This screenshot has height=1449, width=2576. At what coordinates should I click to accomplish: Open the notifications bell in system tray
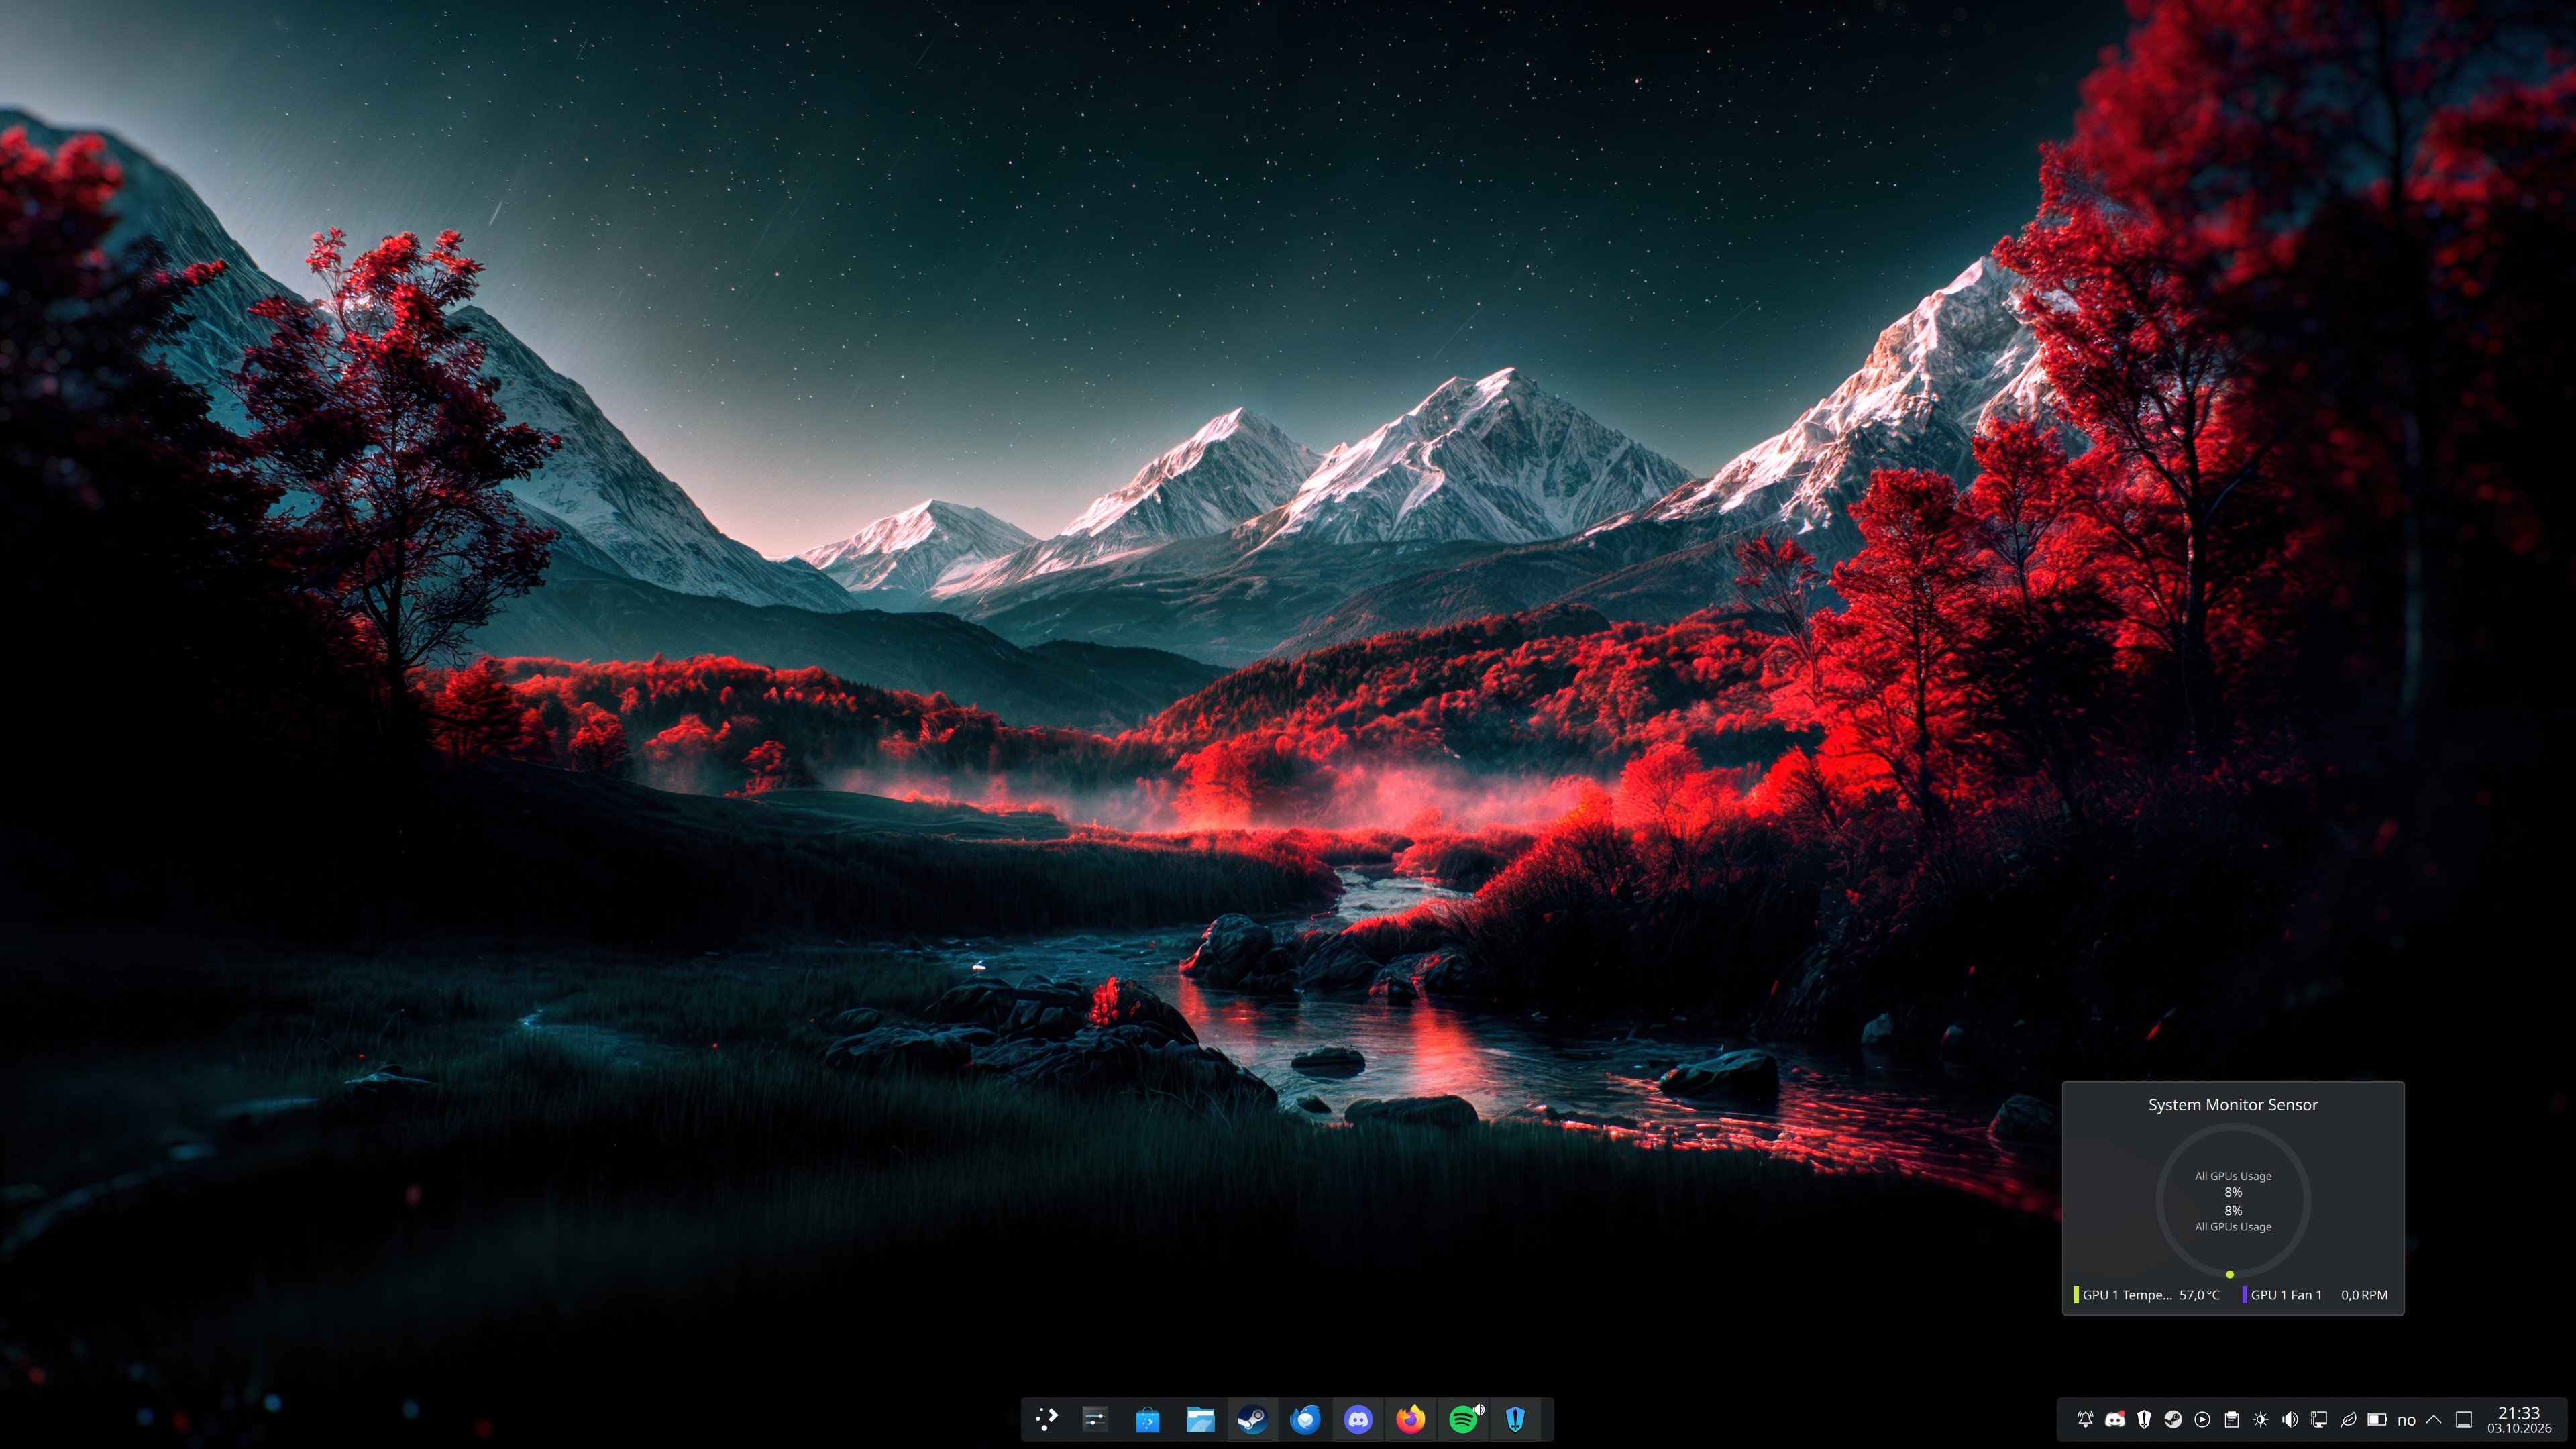pos(2085,1420)
